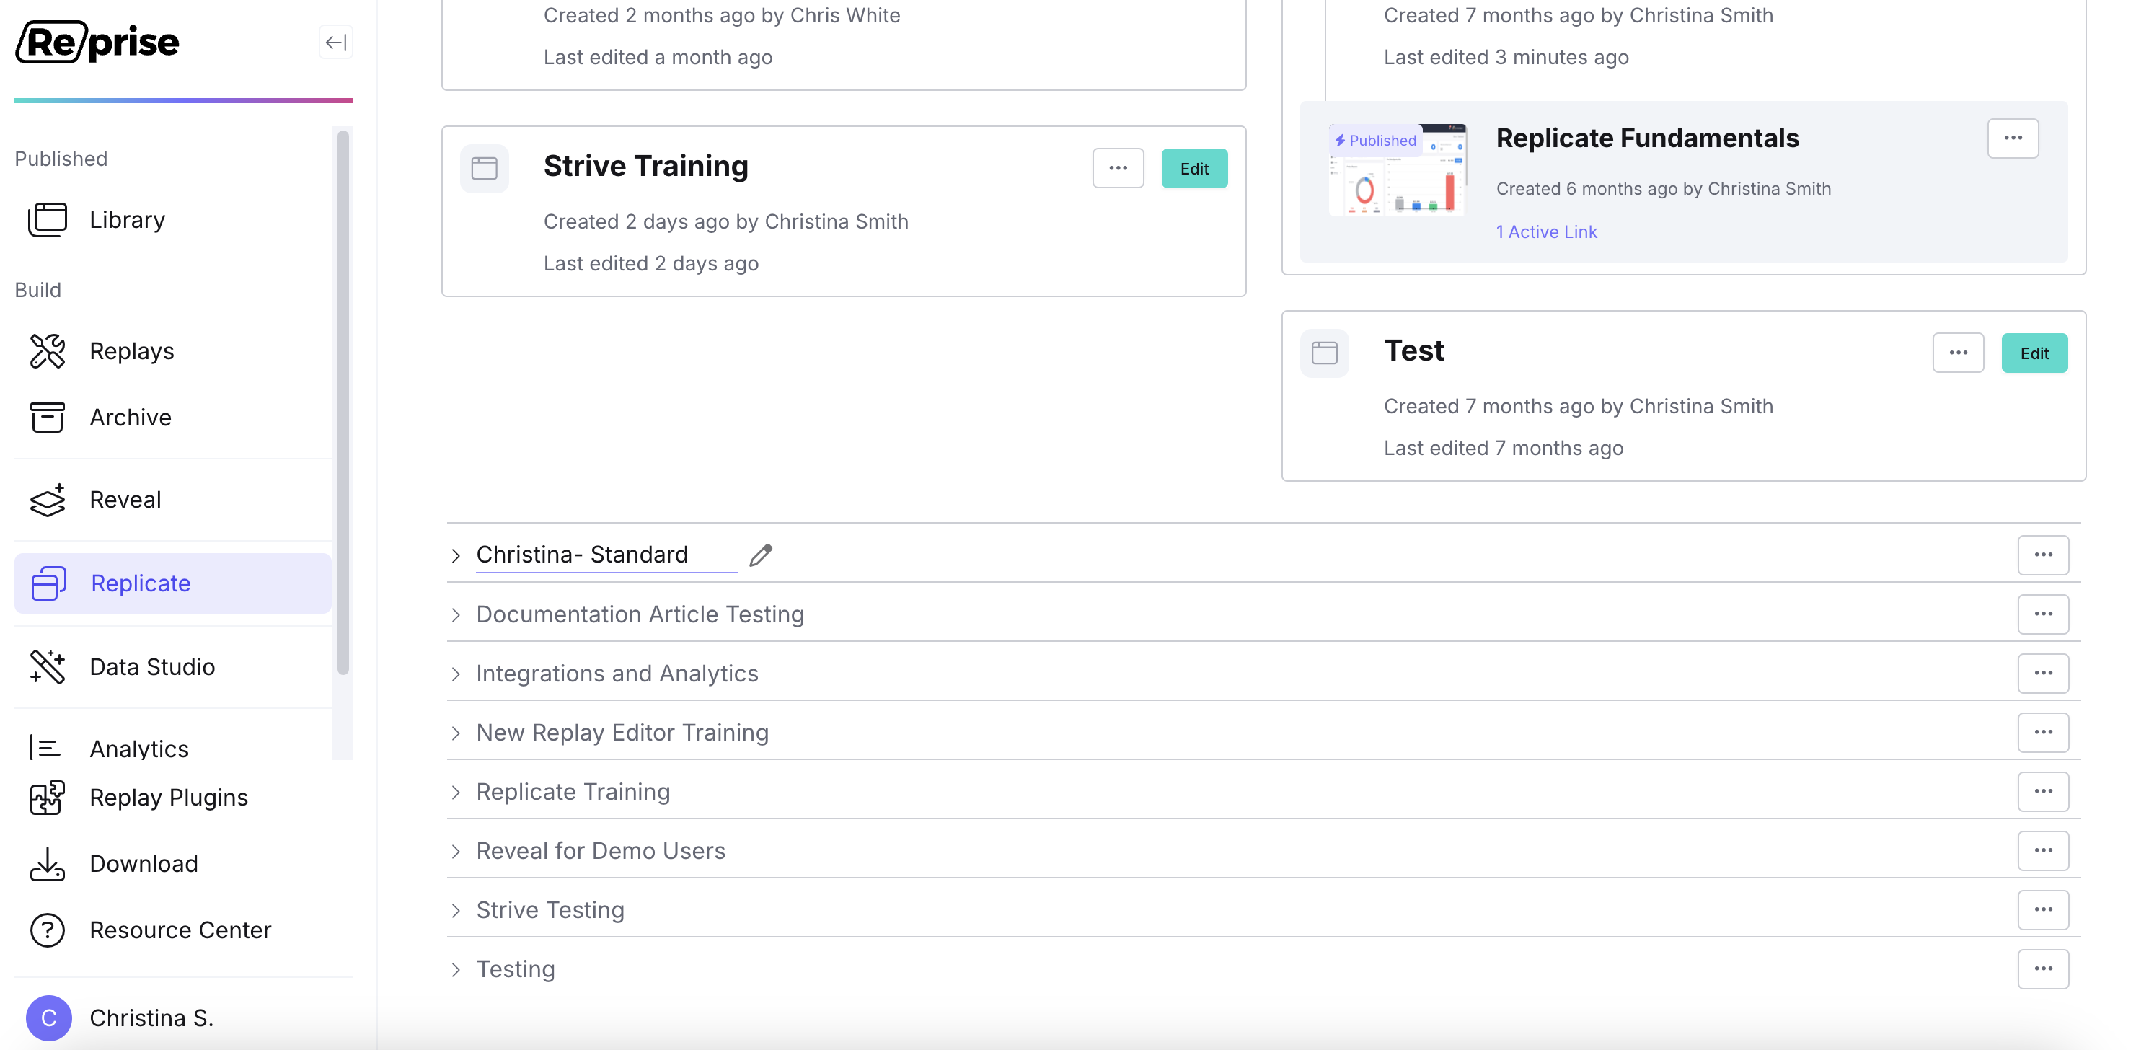Image resolution: width=2136 pixels, height=1050 pixels.
Task: Select the Documentation Article Testing folder name
Action: point(640,614)
